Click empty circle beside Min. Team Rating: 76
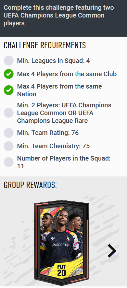The image size is (127, 288). click(9, 133)
